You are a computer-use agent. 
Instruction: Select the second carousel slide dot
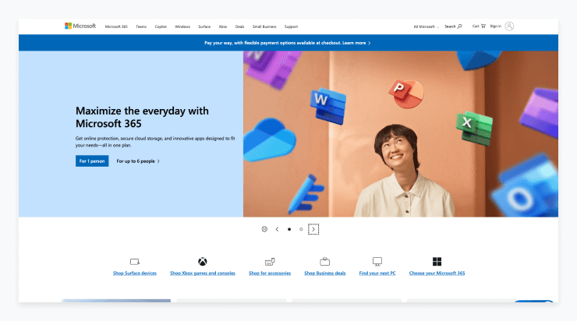[301, 229]
